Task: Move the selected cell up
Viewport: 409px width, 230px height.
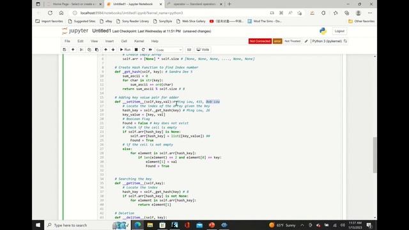Action: pos(105,50)
